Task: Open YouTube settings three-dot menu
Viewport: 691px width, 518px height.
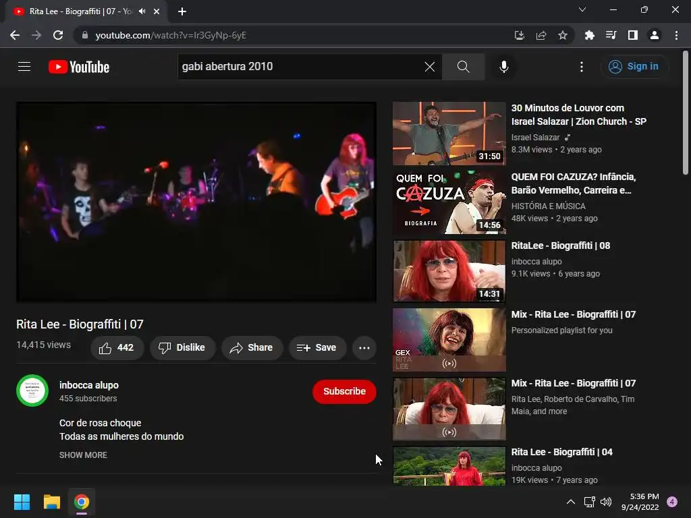Action: coord(581,67)
